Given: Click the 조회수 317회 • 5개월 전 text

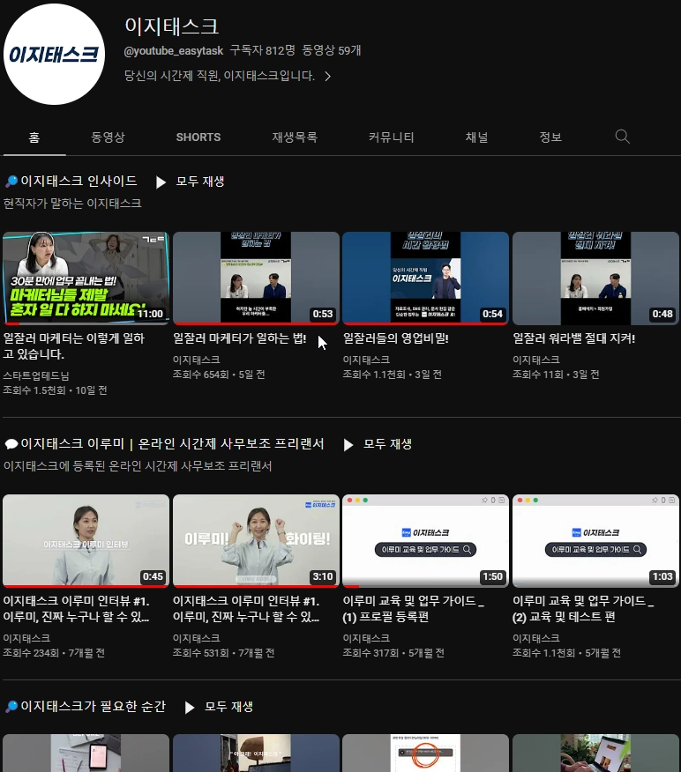Looking at the screenshot, I should (393, 653).
